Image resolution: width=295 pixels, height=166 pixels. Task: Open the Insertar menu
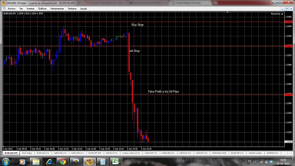click(x=31, y=9)
